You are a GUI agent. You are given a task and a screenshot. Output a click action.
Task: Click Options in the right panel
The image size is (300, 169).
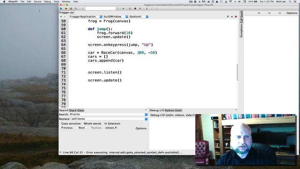[x=292, y=13]
